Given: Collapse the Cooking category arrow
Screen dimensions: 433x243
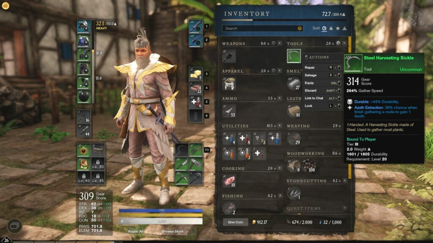Looking at the screenshot, I should [x=280, y=168].
